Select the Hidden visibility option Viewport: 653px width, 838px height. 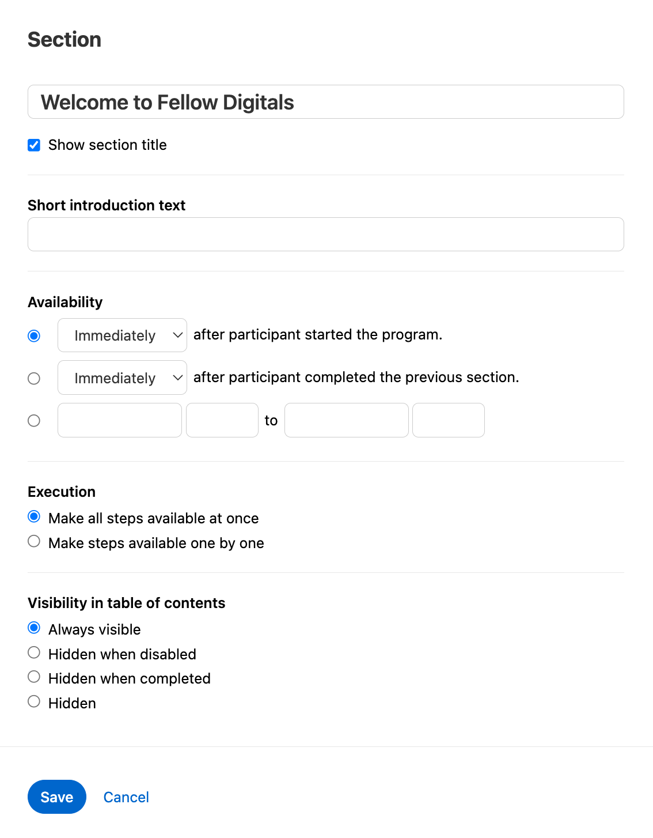[x=34, y=701]
